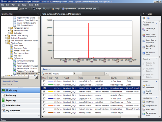162x122 pixels.
Task: Expand the Management Server tree node
Action: click(9, 28)
